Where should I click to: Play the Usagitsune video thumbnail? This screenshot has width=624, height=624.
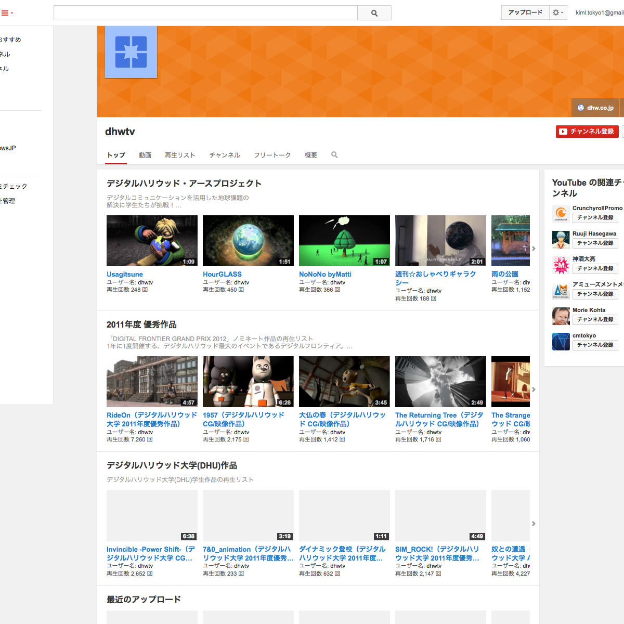(x=152, y=241)
